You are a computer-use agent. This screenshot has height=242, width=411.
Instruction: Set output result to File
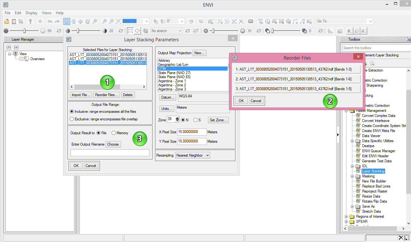coord(98,133)
